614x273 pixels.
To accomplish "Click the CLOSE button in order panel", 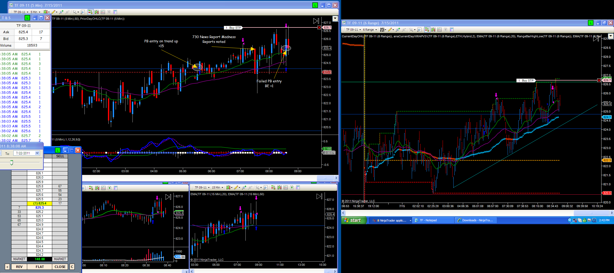I will click(x=60, y=267).
